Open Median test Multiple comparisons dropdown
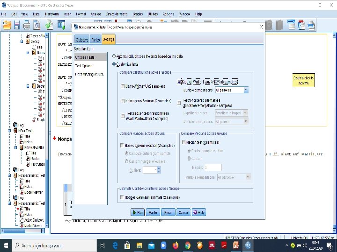Image resolution: width=337 pixels, height=252 pixels. pyautogui.click(x=234, y=177)
